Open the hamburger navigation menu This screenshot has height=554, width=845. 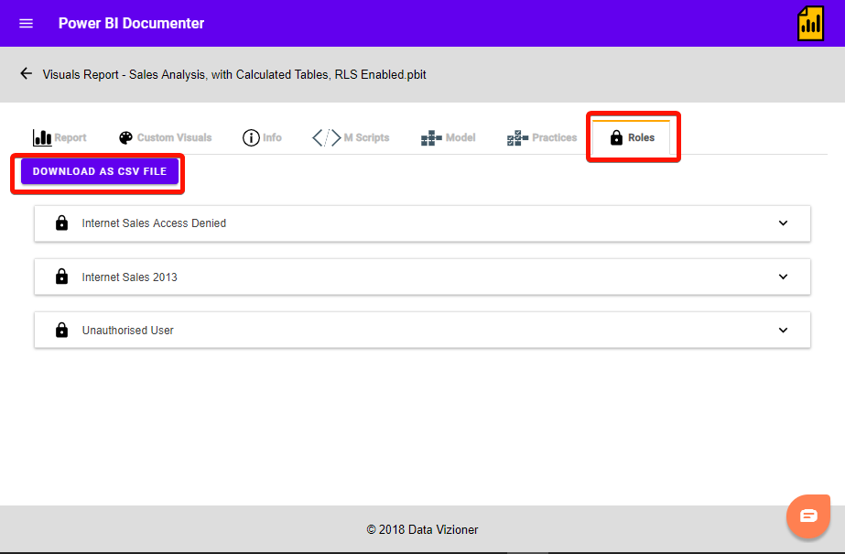pos(25,23)
